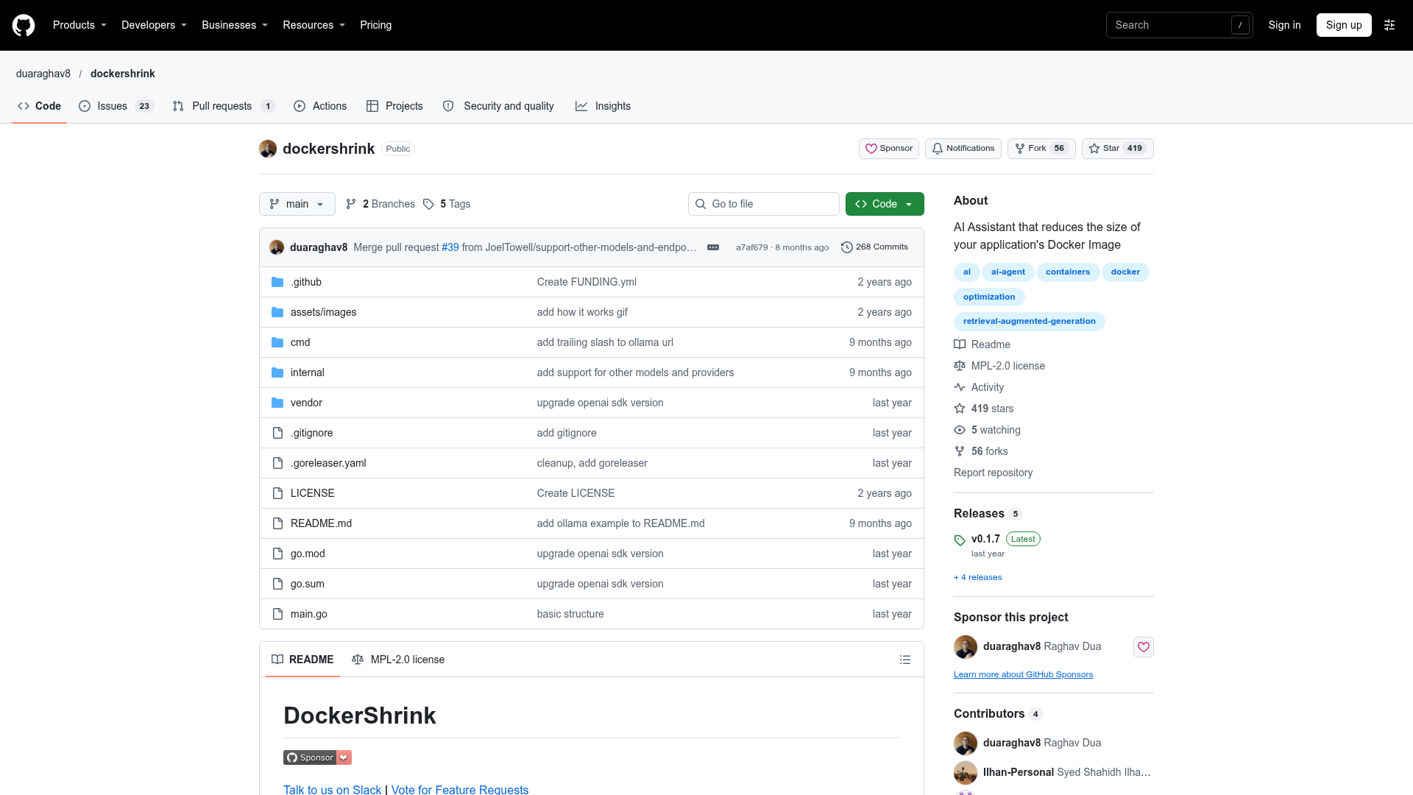The height and width of the screenshot is (795, 1413).
Task: Click the branch icon beside 2 Branches
Action: coord(351,204)
